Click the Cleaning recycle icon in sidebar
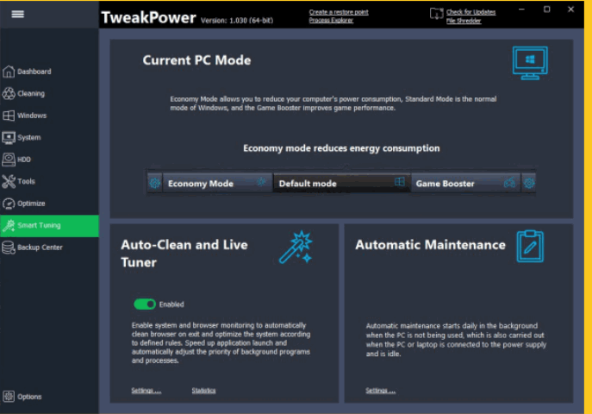Viewport: 592px width, 414px height. click(9, 93)
